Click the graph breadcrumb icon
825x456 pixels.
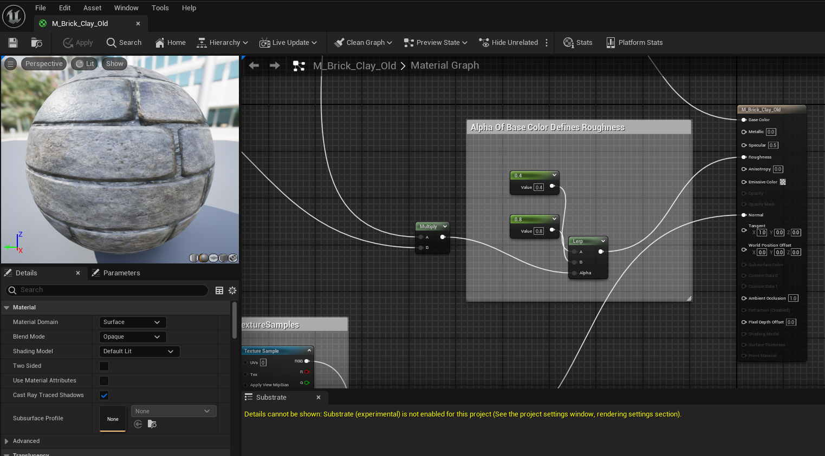[x=299, y=66]
